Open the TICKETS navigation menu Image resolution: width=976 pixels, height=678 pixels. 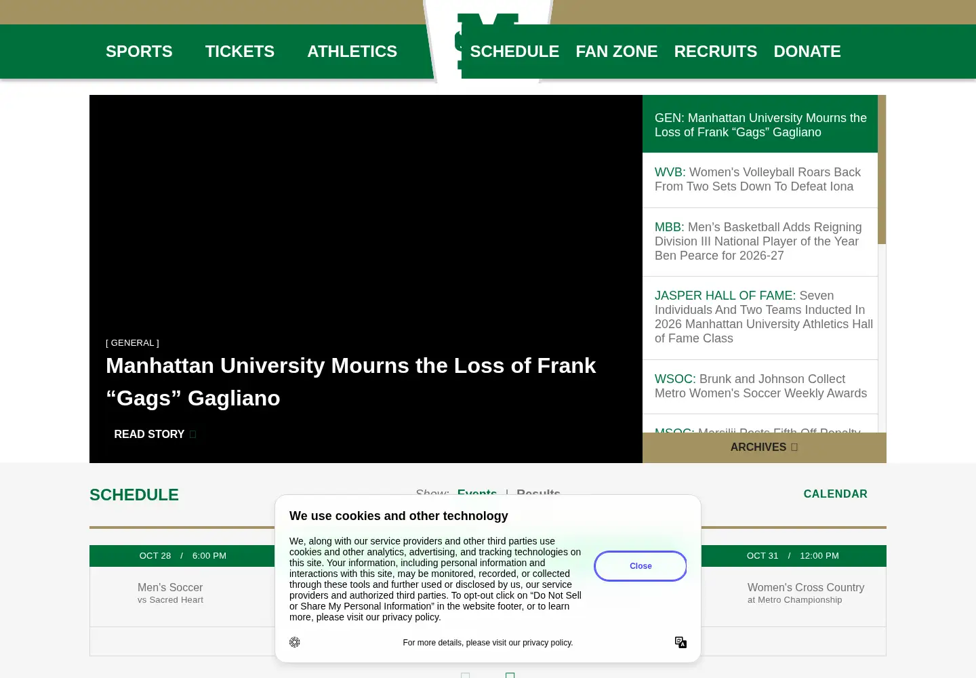[240, 52]
